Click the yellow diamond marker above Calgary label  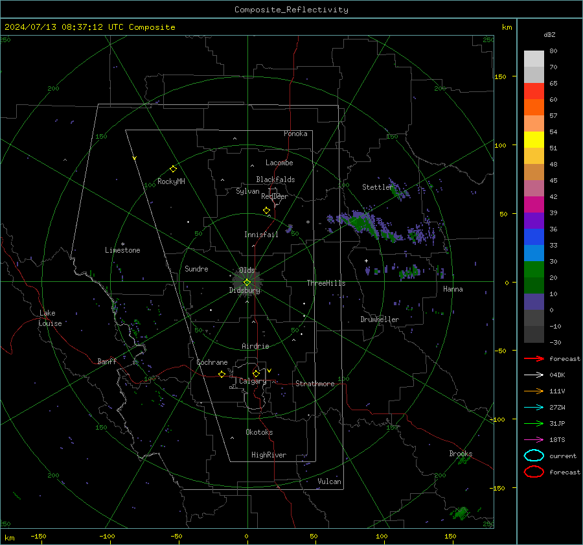(x=256, y=373)
